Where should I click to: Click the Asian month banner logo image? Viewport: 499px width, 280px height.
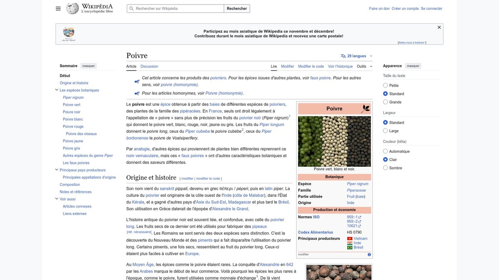69,34
